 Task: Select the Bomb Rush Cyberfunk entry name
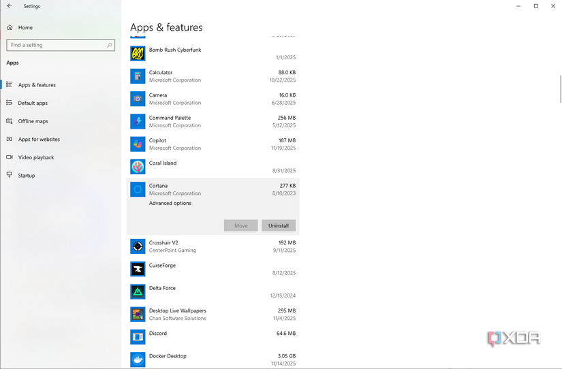tap(175, 50)
